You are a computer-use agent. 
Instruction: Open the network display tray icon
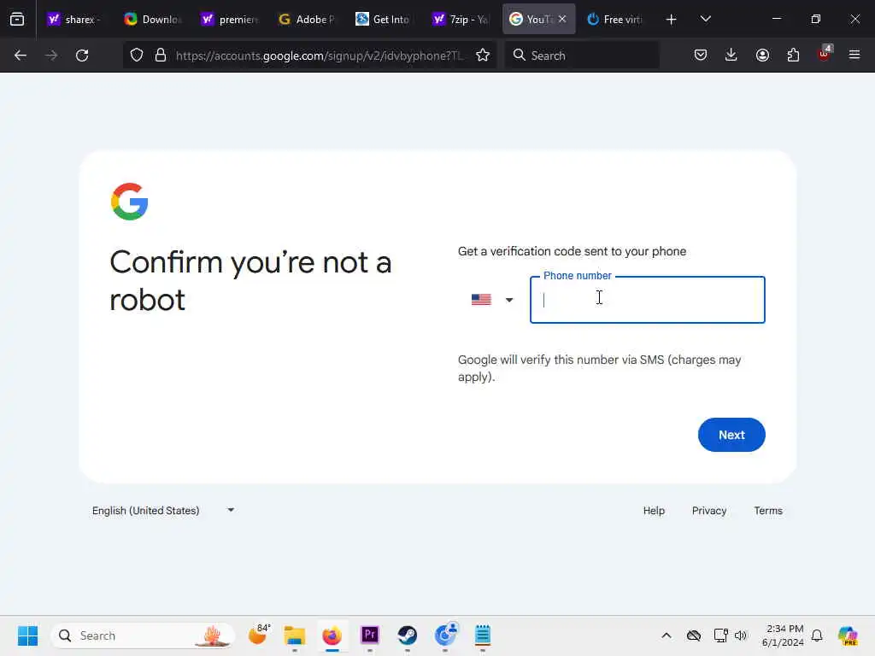click(x=720, y=635)
